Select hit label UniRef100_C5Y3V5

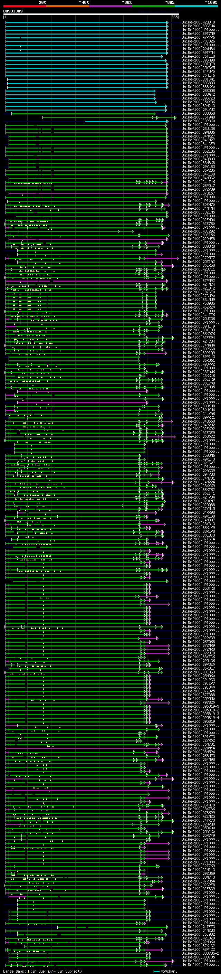coord(198,68)
